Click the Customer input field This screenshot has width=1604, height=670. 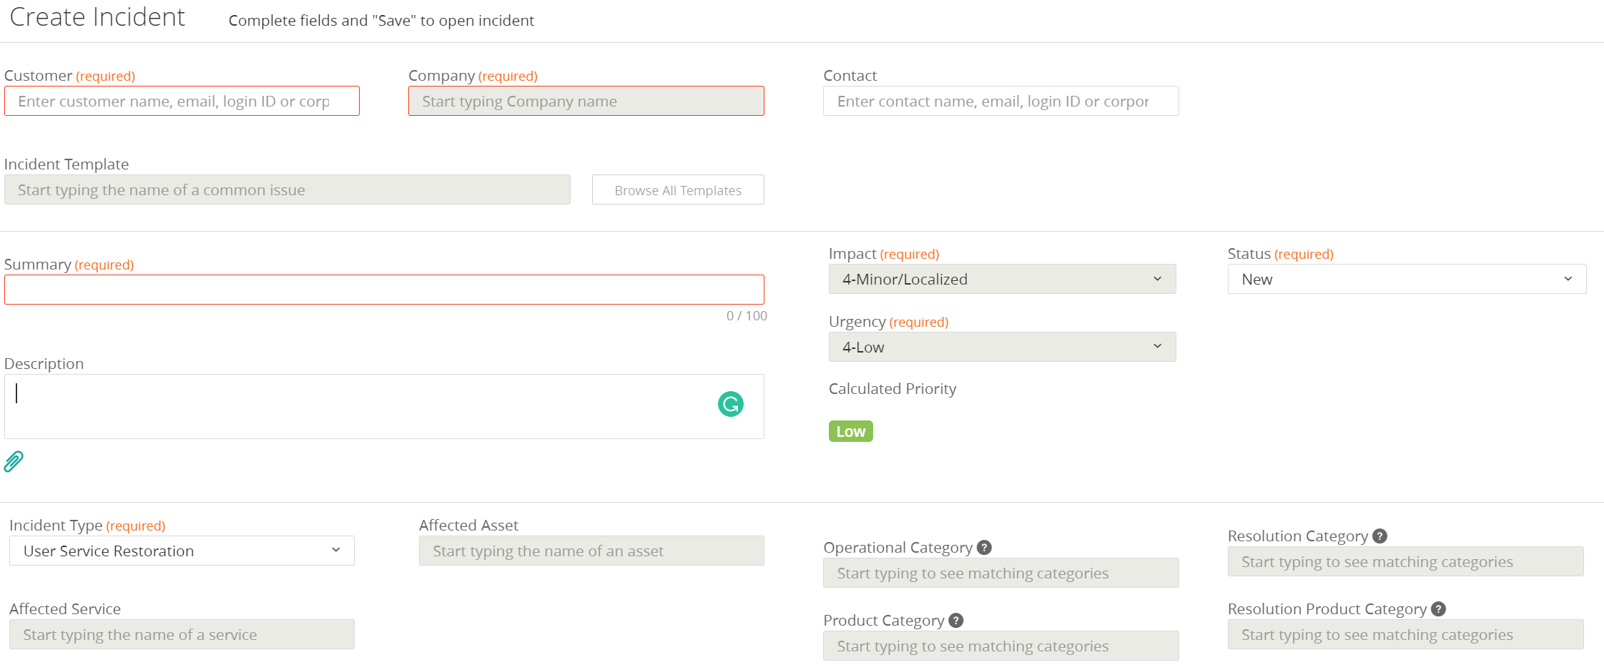(182, 101)
